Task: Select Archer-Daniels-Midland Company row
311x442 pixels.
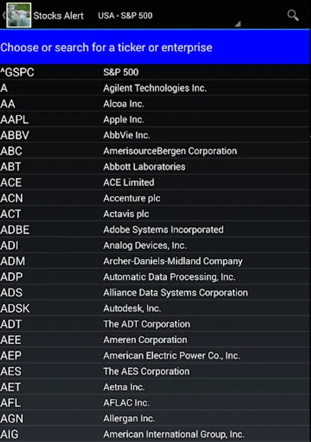Action: click(x=155, y=261)
